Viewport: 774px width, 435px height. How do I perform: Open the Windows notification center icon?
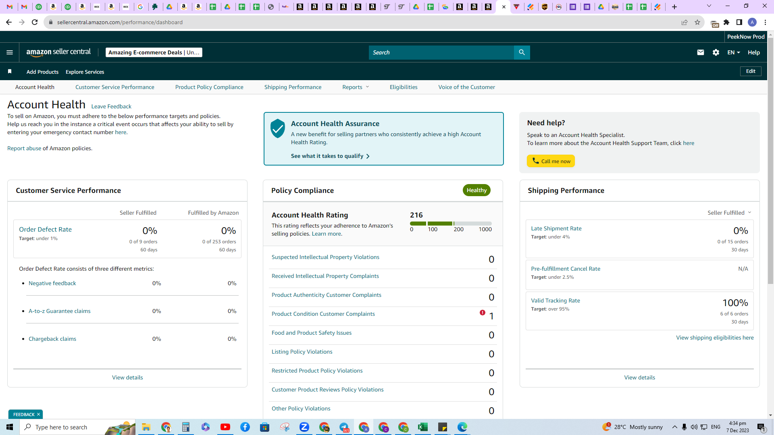coord(761,427)
